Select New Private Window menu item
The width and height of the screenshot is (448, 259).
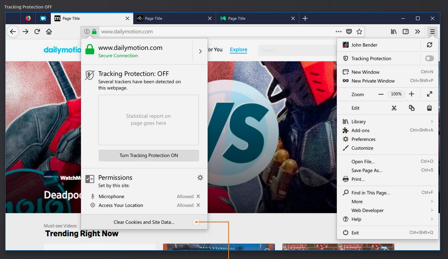click(x=373, y=81)
